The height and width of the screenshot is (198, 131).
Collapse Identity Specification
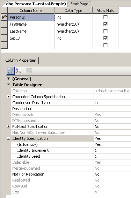click(8, 138)
